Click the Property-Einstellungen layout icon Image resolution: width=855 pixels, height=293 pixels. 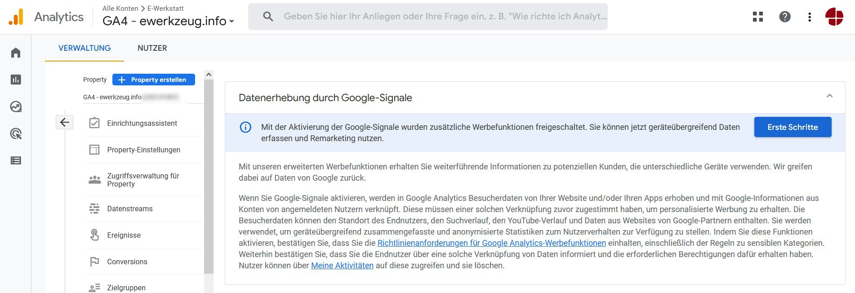(x=94, y=150)
